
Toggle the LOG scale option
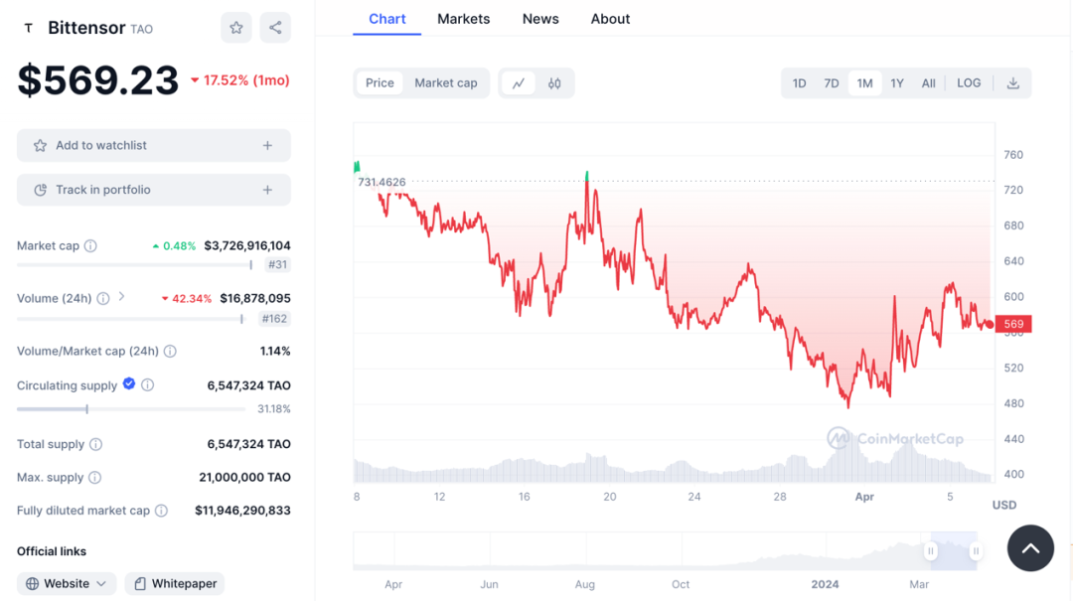(x=969, y=83)
